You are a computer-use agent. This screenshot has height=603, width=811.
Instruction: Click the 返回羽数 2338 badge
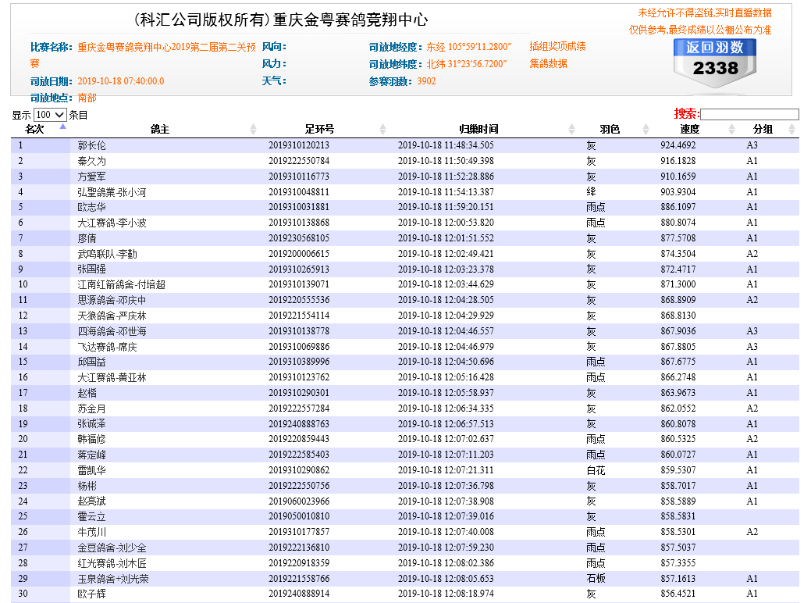point(715,63)
